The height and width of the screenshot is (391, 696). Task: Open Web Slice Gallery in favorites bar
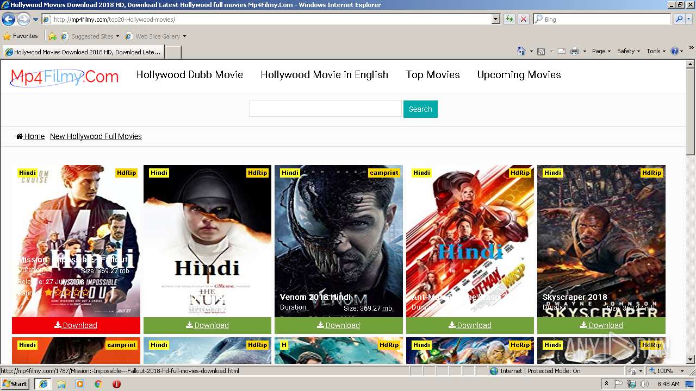click(x=156, y=36)
